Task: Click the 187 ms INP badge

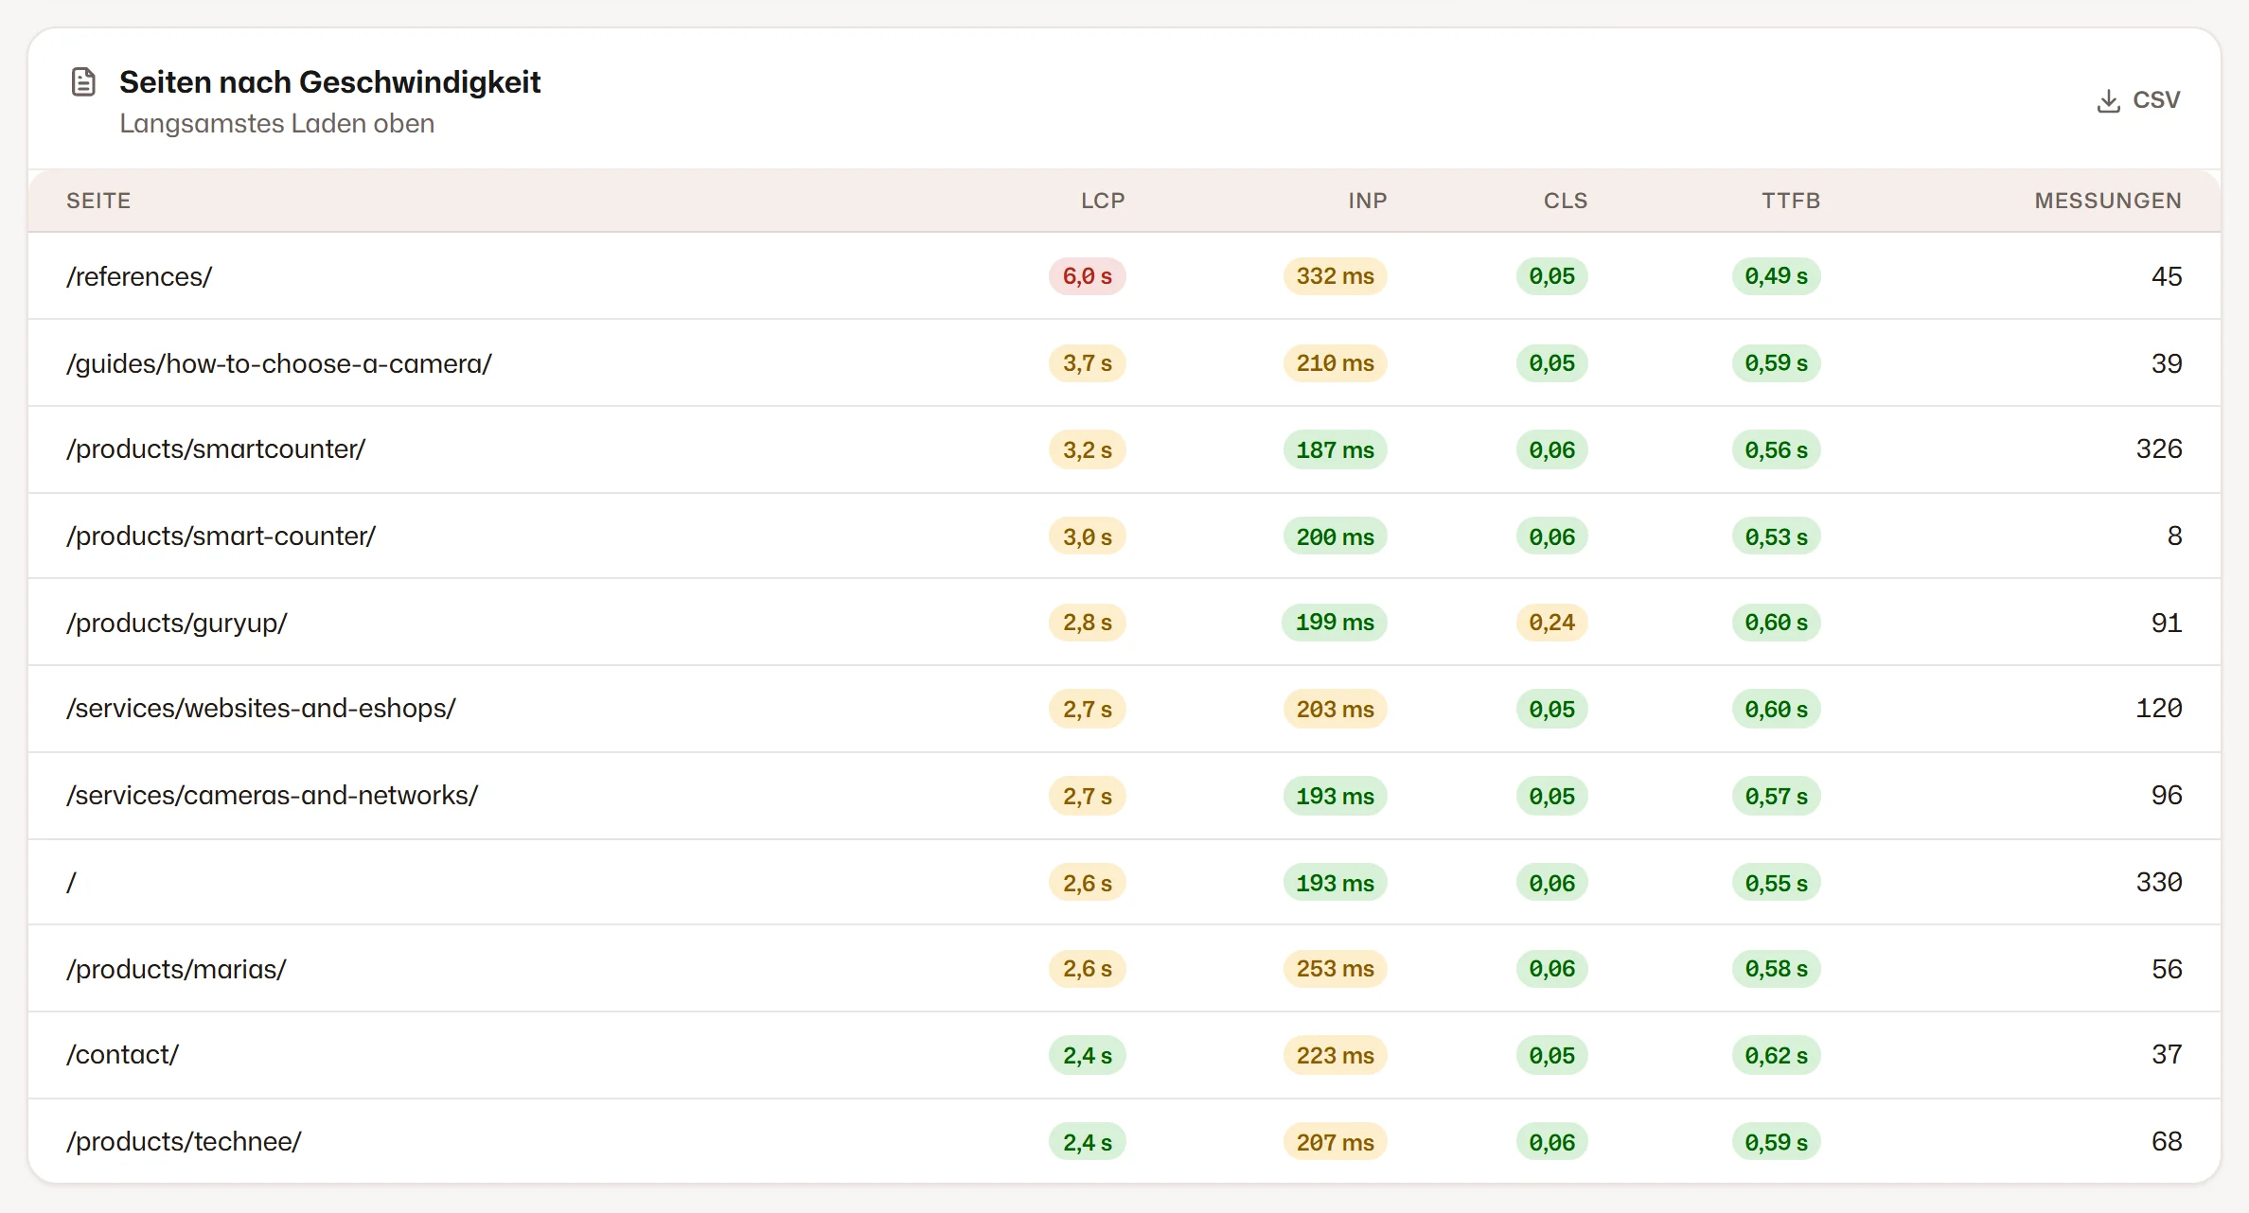Action: [x=1335, y=450]
